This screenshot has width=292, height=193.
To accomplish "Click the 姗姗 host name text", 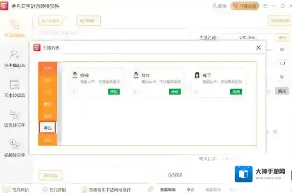I will pos(84,75).
